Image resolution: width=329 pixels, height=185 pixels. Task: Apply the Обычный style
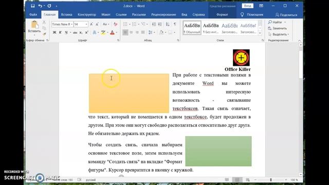(192, 28)
